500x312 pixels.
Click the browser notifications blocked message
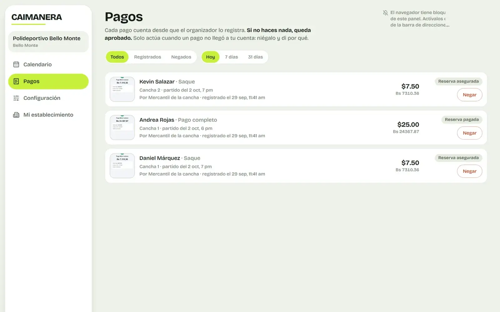coord(420,19)
